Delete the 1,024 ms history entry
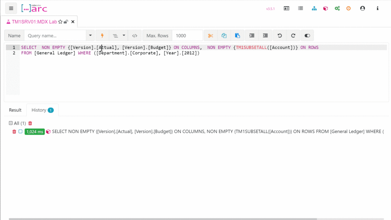 tap(14, 131)
